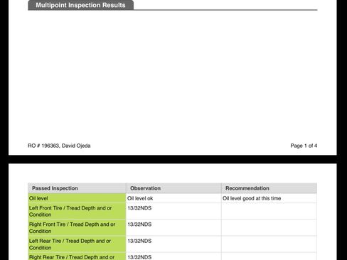
Task: Click the 'Page 1 of 4' footer text
Action: tap(304, 146)
